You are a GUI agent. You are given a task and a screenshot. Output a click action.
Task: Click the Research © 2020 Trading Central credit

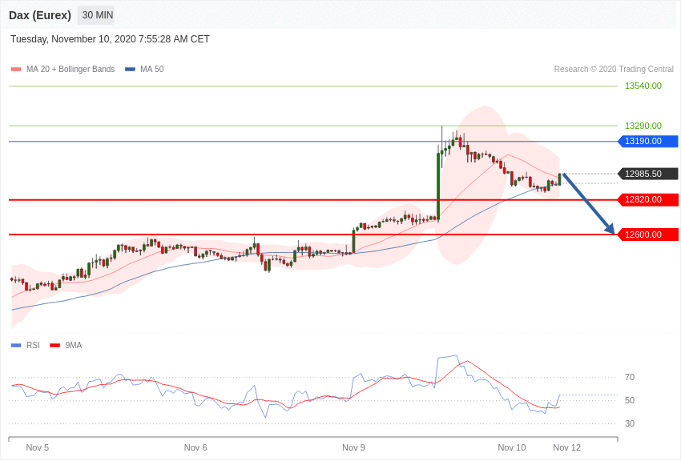614,69
